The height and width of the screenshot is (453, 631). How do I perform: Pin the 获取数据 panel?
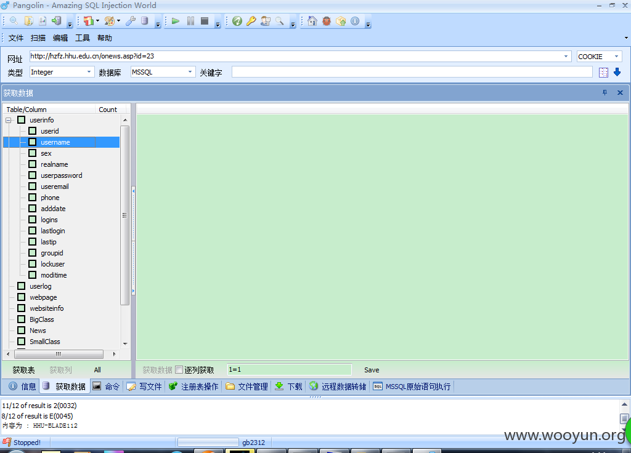605,92
